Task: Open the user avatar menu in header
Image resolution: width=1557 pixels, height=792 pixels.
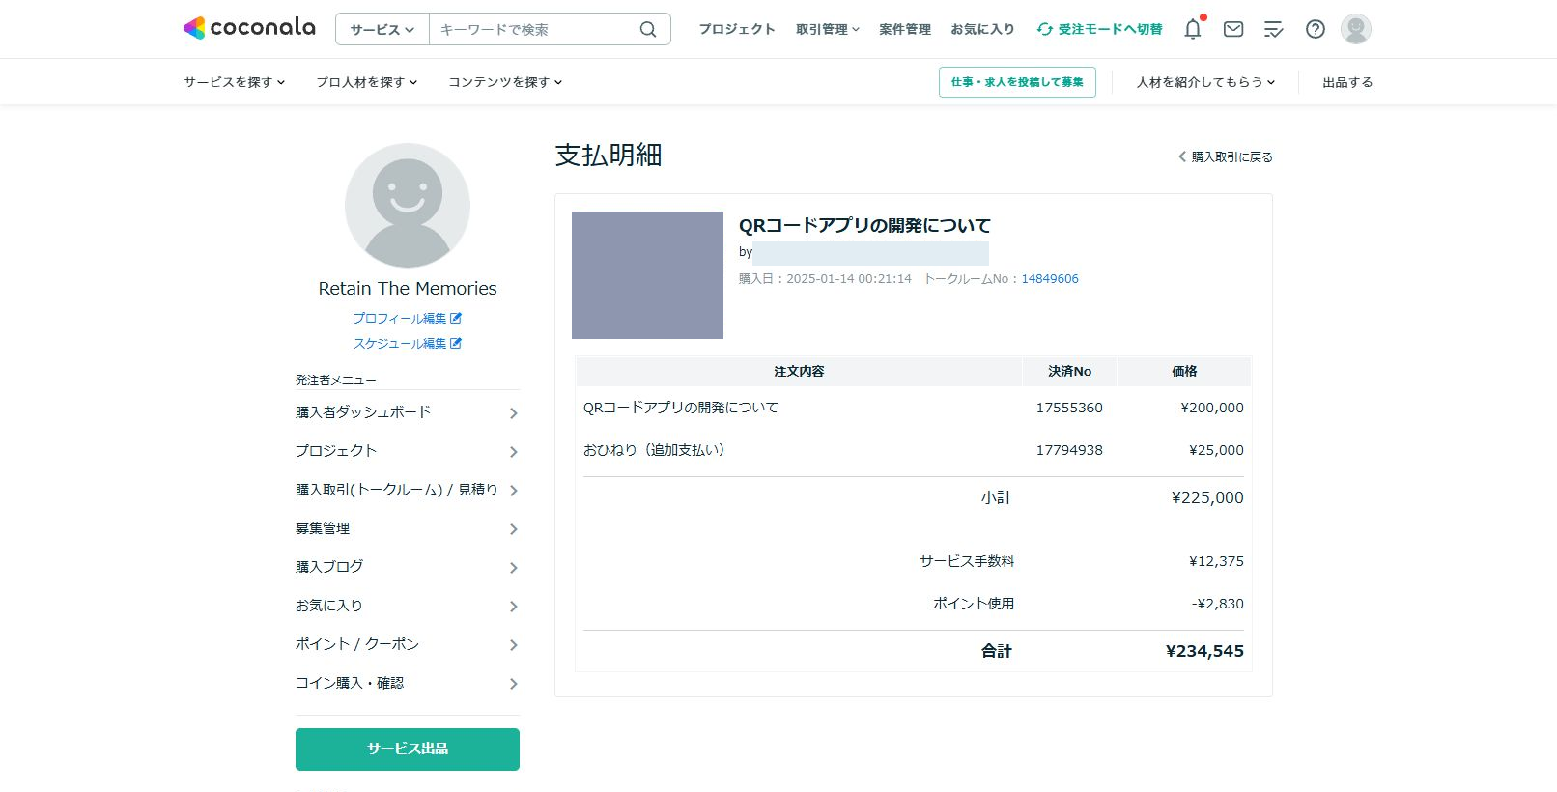Action: [1356, 29]
